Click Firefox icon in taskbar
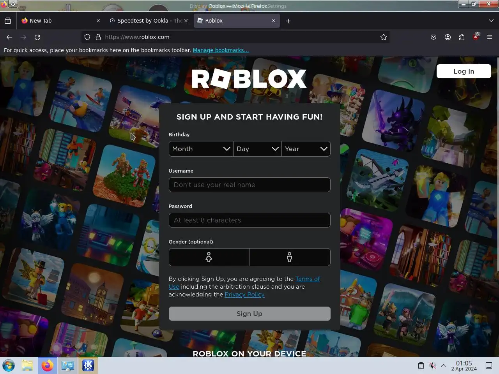Image resolution: width=499 pixels, height=374 pixels. point(48,365)
